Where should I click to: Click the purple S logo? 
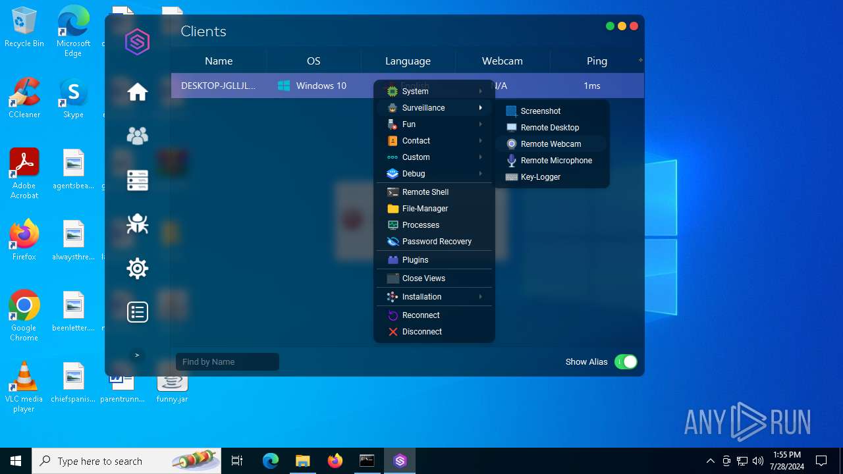pos(138,42)
